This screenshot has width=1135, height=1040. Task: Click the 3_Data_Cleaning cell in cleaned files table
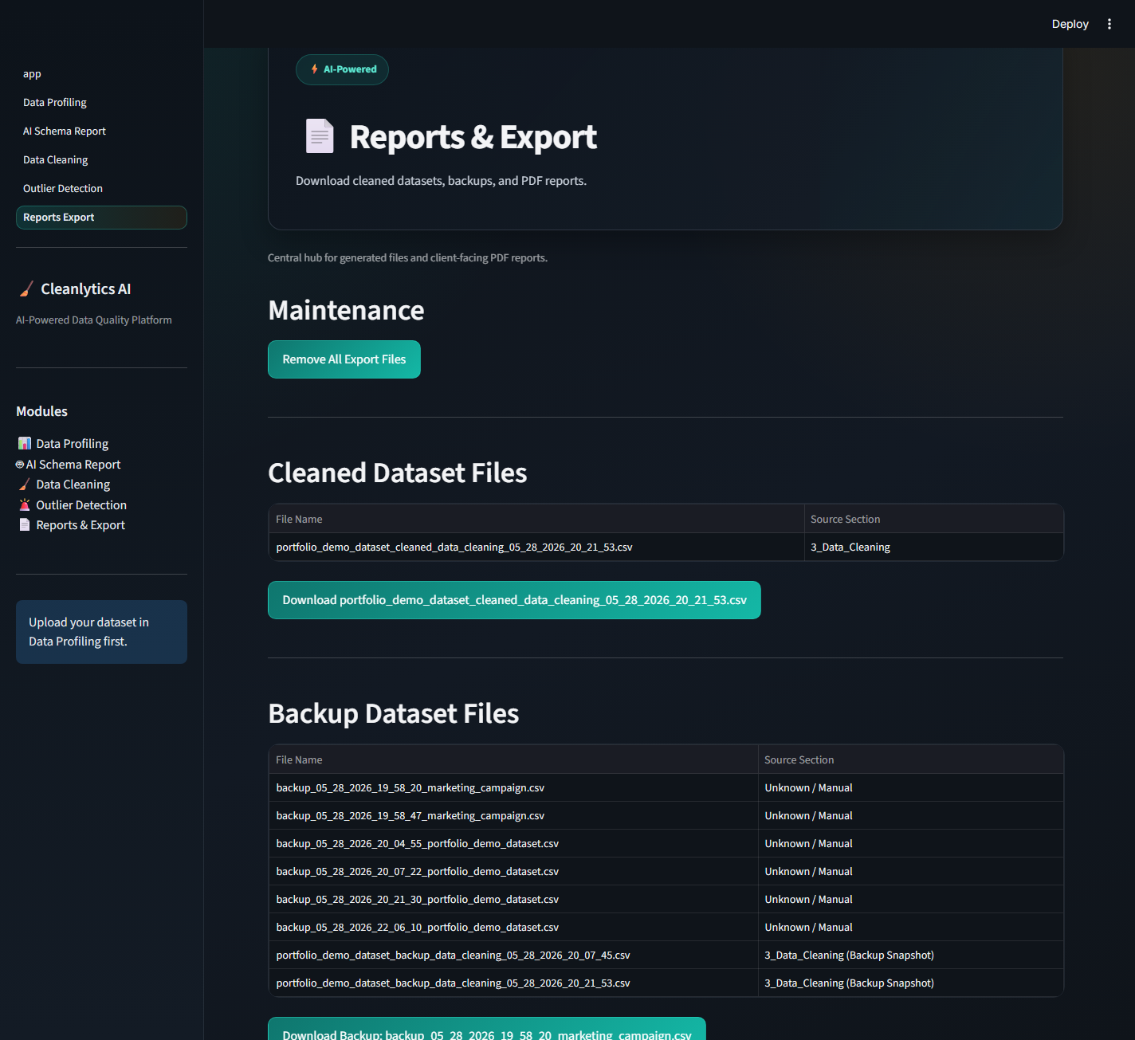coord(933,547)
